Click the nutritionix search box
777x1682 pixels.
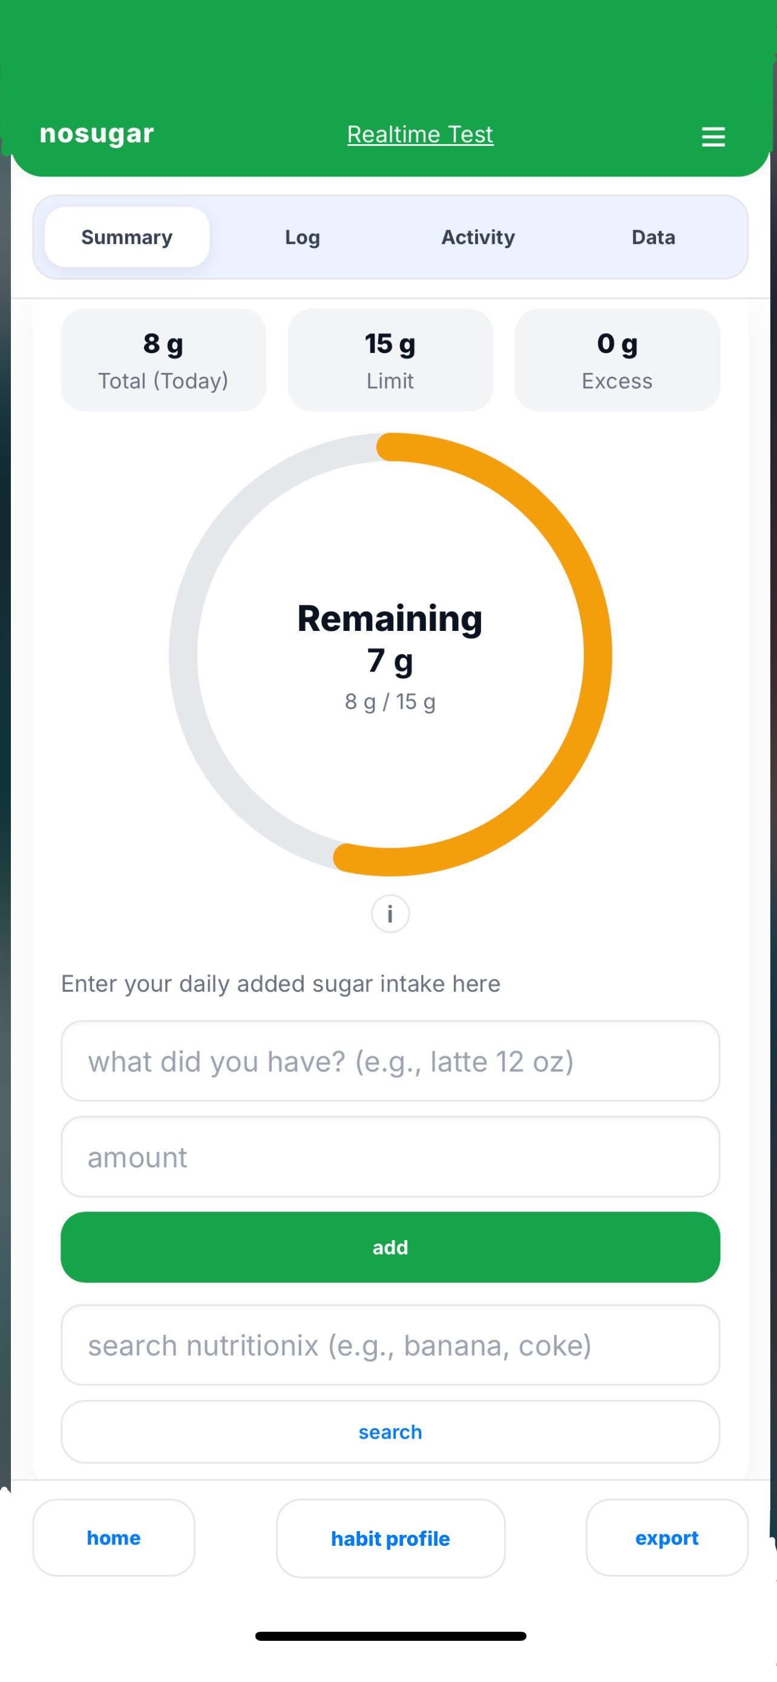coord(390,1346)
